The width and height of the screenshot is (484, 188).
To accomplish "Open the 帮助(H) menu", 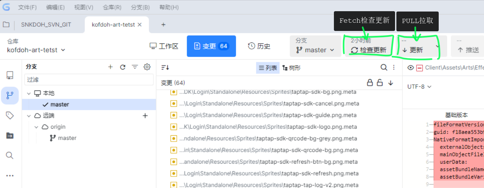I will [169, 7].
